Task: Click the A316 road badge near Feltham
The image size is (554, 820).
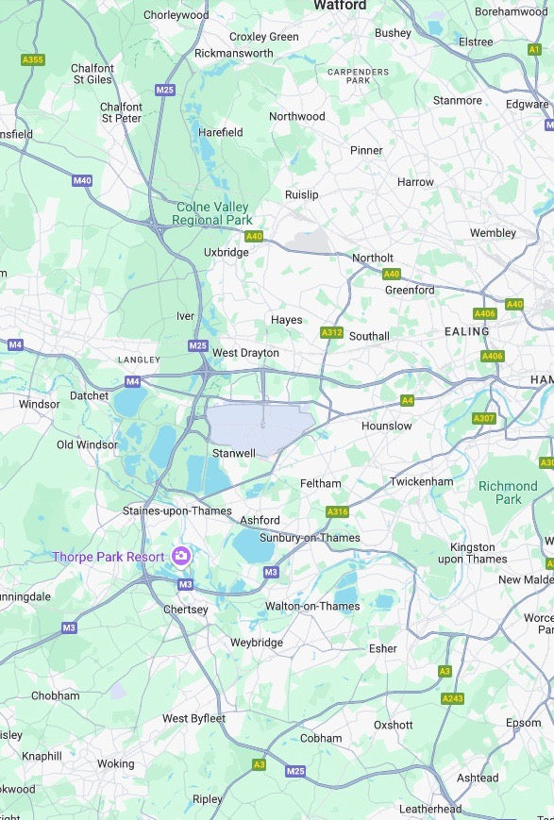Action: pos(338,512)
